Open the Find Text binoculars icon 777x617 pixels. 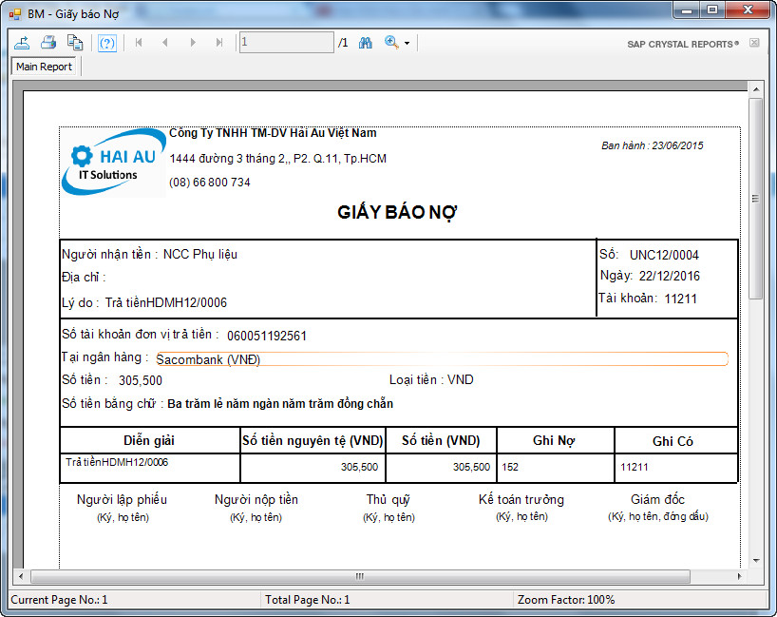pos(365,43)
